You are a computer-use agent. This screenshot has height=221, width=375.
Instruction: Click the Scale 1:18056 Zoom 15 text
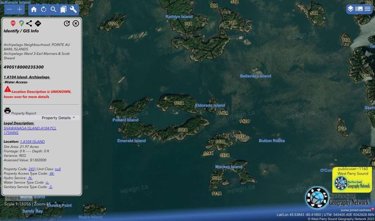27,204
